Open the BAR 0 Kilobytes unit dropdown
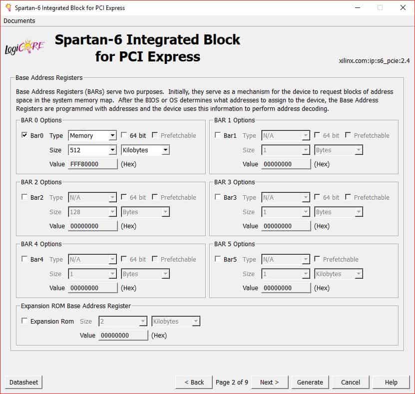Viewport: 415px width, 394px height. 145,150
